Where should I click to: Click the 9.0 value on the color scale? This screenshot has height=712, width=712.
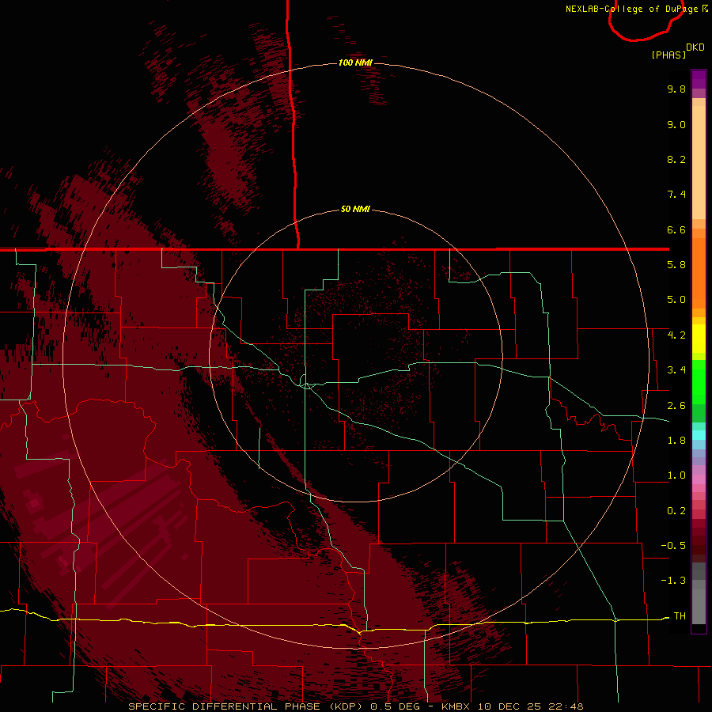(x=676, y=124)
